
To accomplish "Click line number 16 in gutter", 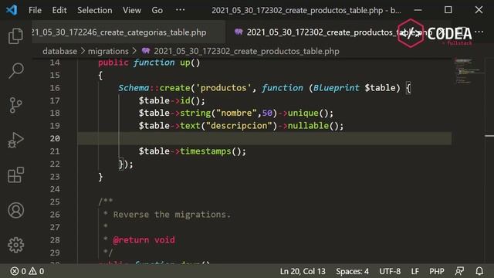I will (x=55, y=87).
